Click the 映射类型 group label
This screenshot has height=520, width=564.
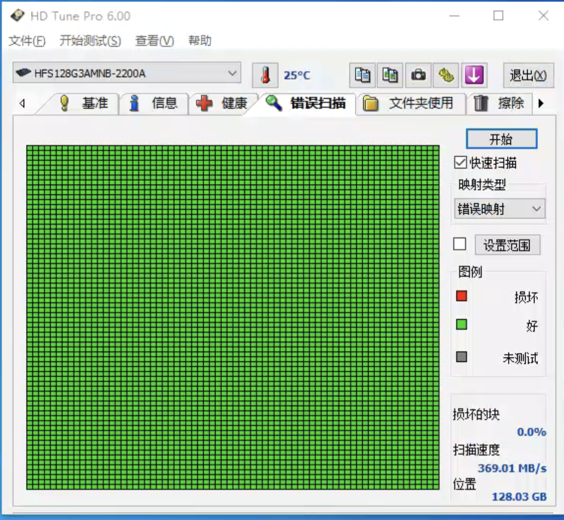[482, 185]
